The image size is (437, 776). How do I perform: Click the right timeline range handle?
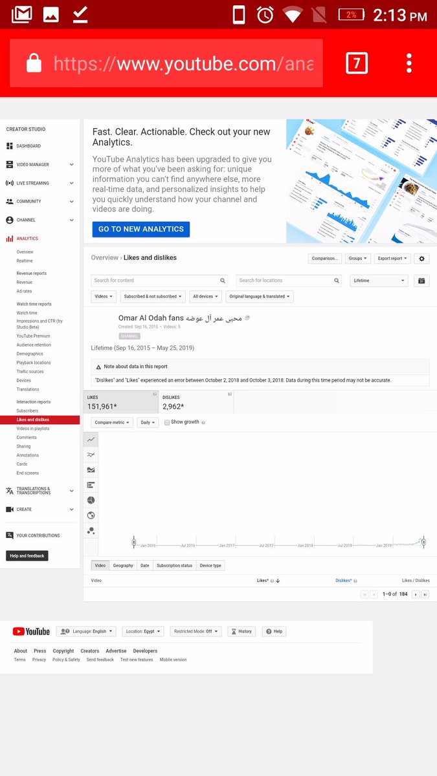click(423, 543)
